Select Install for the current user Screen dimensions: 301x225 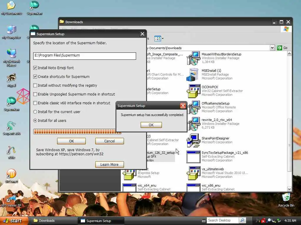tap(35, 112)
